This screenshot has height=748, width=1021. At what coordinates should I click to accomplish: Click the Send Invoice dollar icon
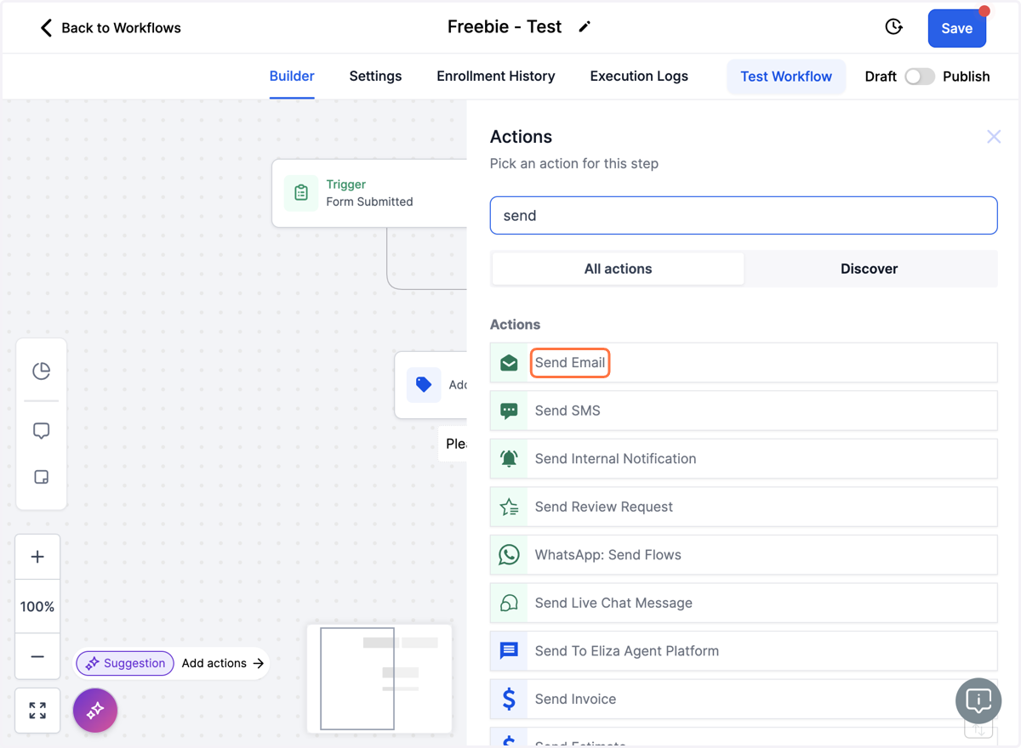tap(509, 700)
